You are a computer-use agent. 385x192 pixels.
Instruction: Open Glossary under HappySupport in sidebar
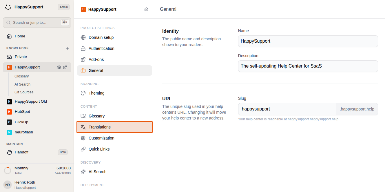(22, 76)
